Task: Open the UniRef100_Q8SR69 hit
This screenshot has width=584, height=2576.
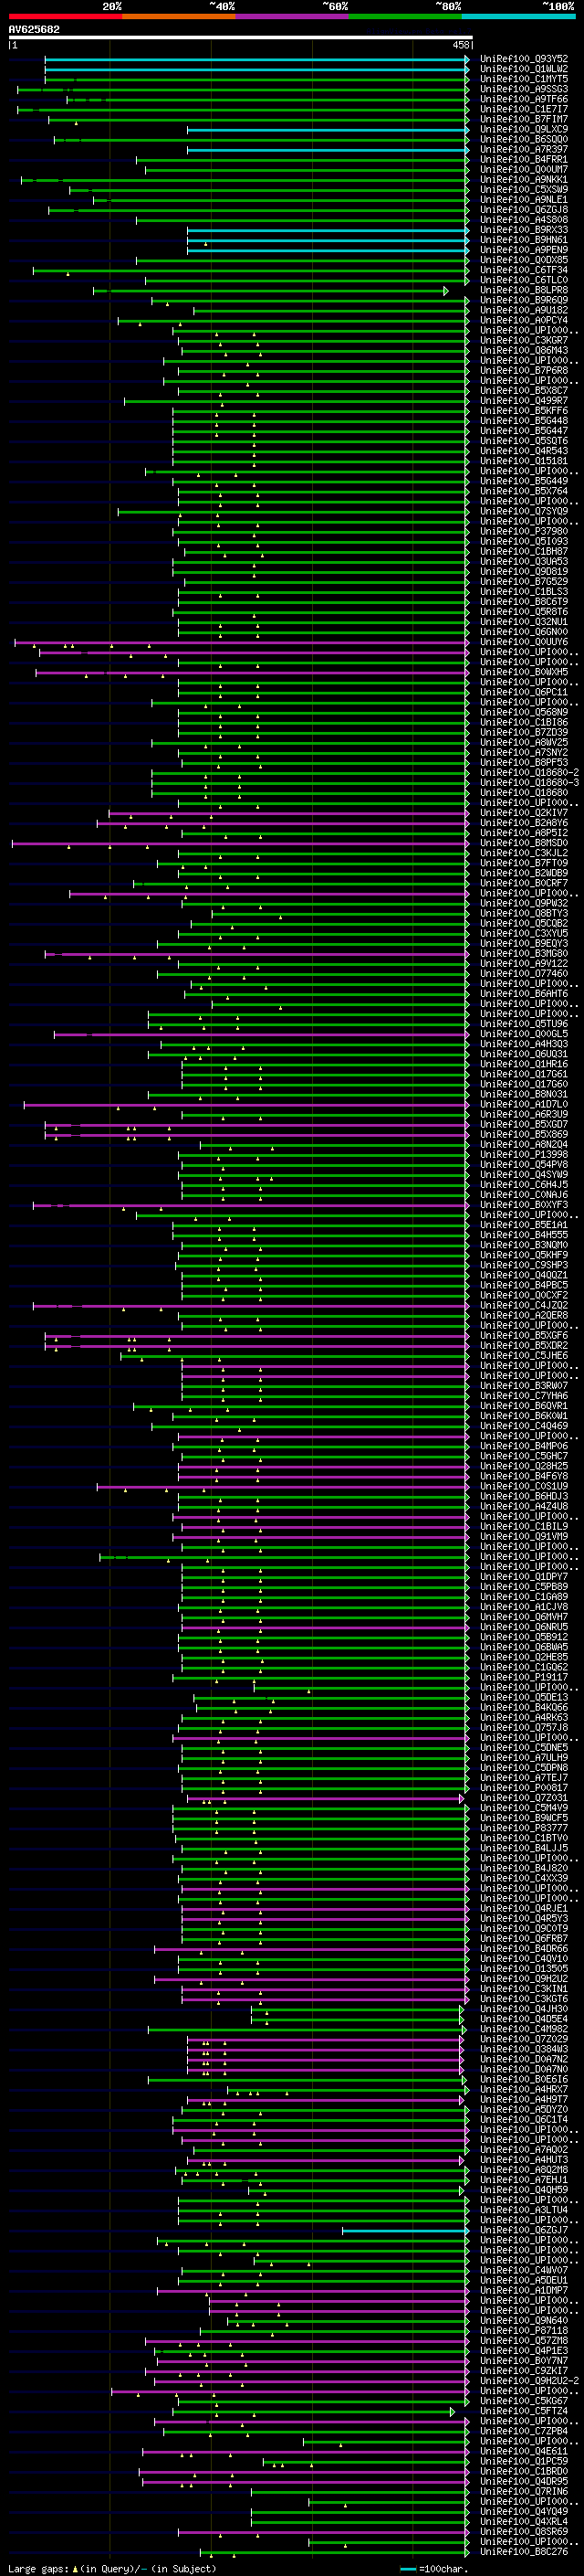Action: coord(524,2532)
